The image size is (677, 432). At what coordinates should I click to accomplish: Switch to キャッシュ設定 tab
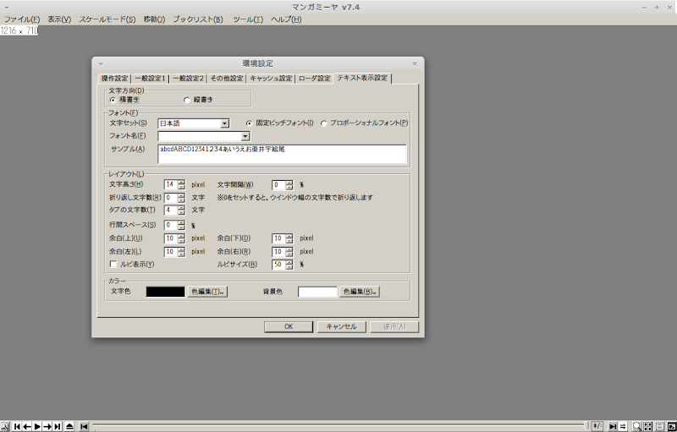271,79
